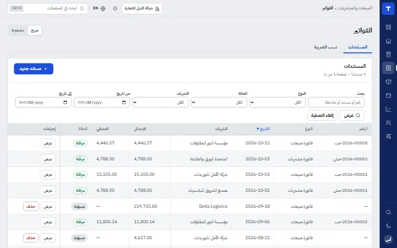397x248 pixels.
Task: Open the inventory box icon in sidebar
Action: tap(388, 82)
